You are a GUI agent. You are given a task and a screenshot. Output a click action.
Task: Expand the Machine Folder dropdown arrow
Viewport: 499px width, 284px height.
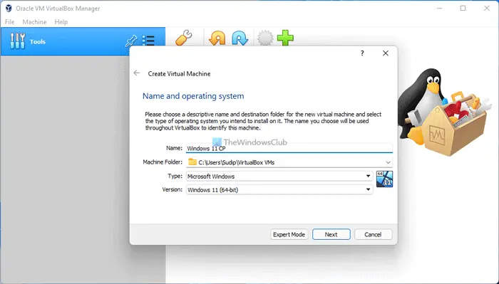coord(388,162)
